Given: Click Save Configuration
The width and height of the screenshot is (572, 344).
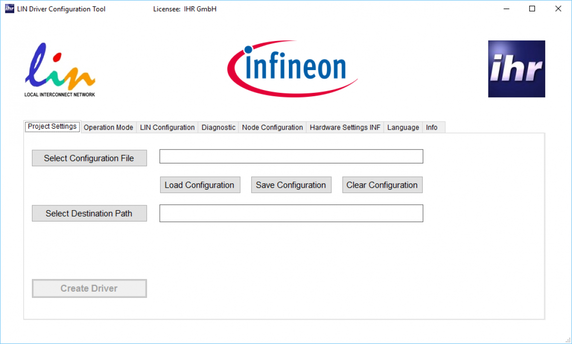Looking at the screenshot, I should [291, 185].
